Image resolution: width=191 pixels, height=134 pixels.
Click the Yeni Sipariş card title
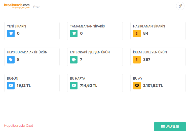click(17, 26)
